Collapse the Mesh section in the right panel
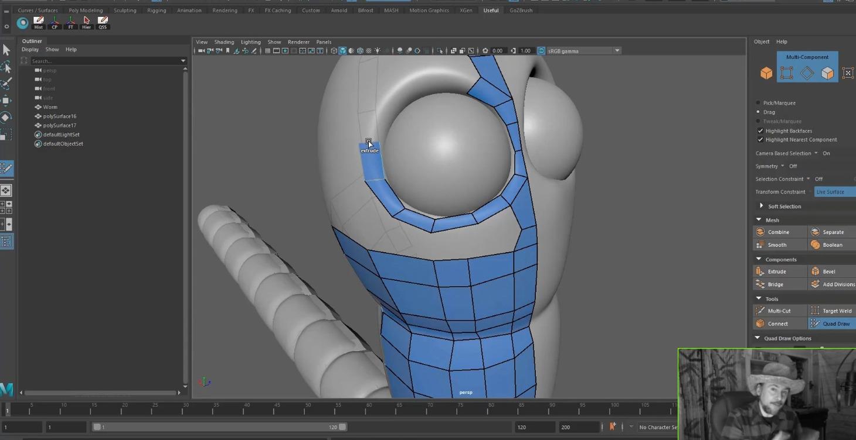This screenshot has height=440, width=856. (759, 219)
